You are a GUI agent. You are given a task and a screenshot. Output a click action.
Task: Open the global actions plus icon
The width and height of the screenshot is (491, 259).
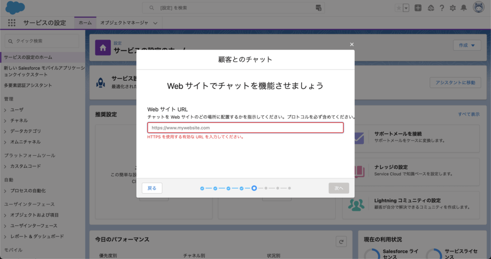point(418,8)
